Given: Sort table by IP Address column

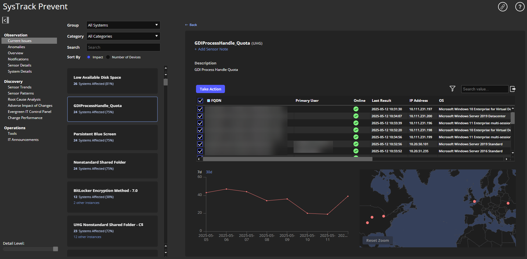Looking at the screenshot, I should (418, 101).
